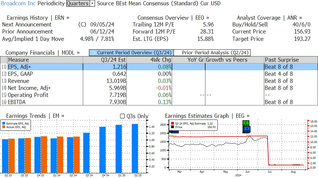Screen dimensions: 318x178
Task: Click black Price legend swatch
Action: (172, 127)
